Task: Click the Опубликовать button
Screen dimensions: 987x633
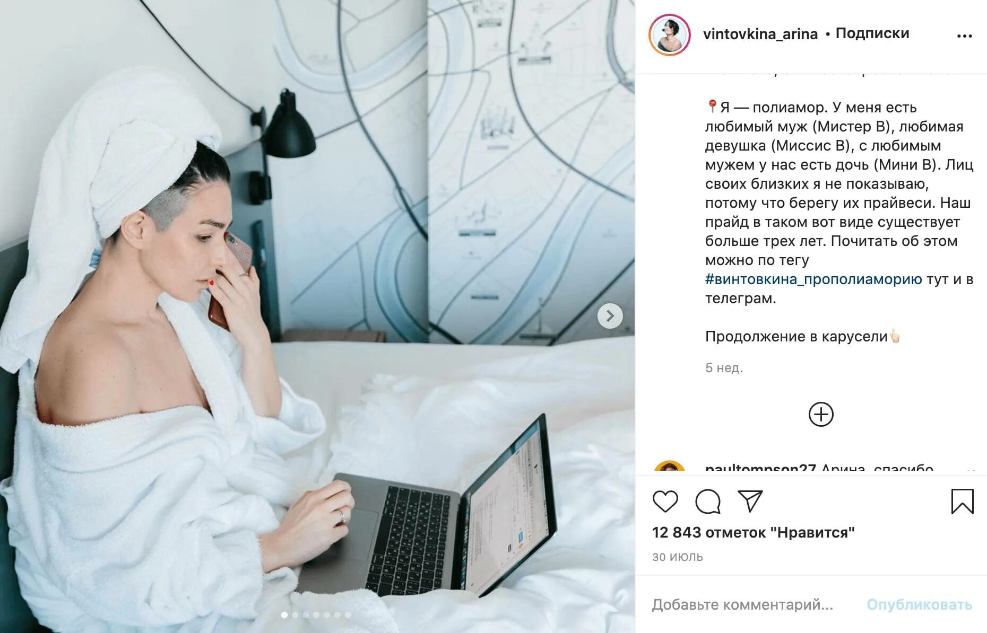Action: point(919,604)
